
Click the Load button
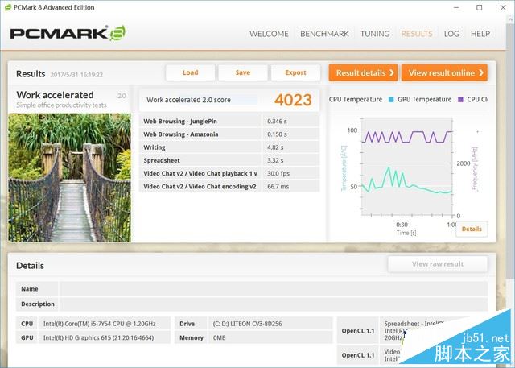point(191,72)
